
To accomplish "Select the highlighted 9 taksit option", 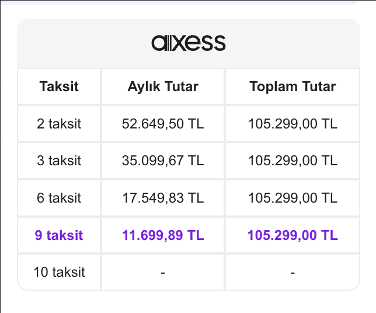I will point(59,235).
